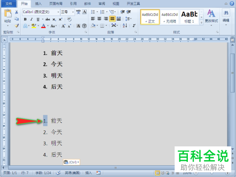Open the line spacing dropdown
This screenshot has width=236, height=177.
pos(128,19)
